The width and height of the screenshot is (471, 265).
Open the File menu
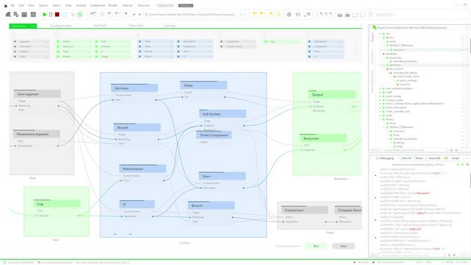[13, 5]
